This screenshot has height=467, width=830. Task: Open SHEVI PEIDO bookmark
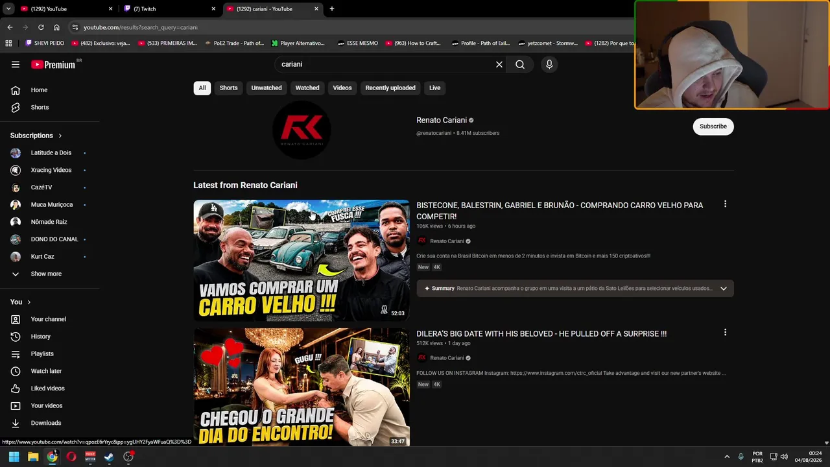(45, 43)
